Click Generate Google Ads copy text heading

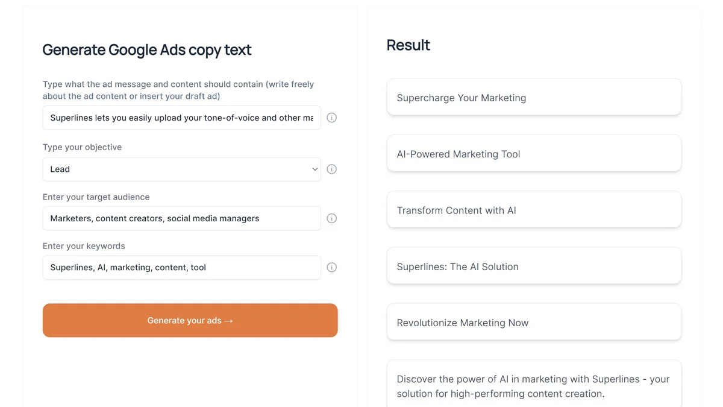pyautogui.click(x=147, y=50)
